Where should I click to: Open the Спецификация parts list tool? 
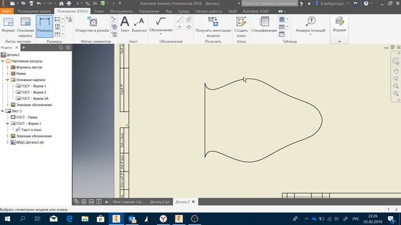click(264, 25)
